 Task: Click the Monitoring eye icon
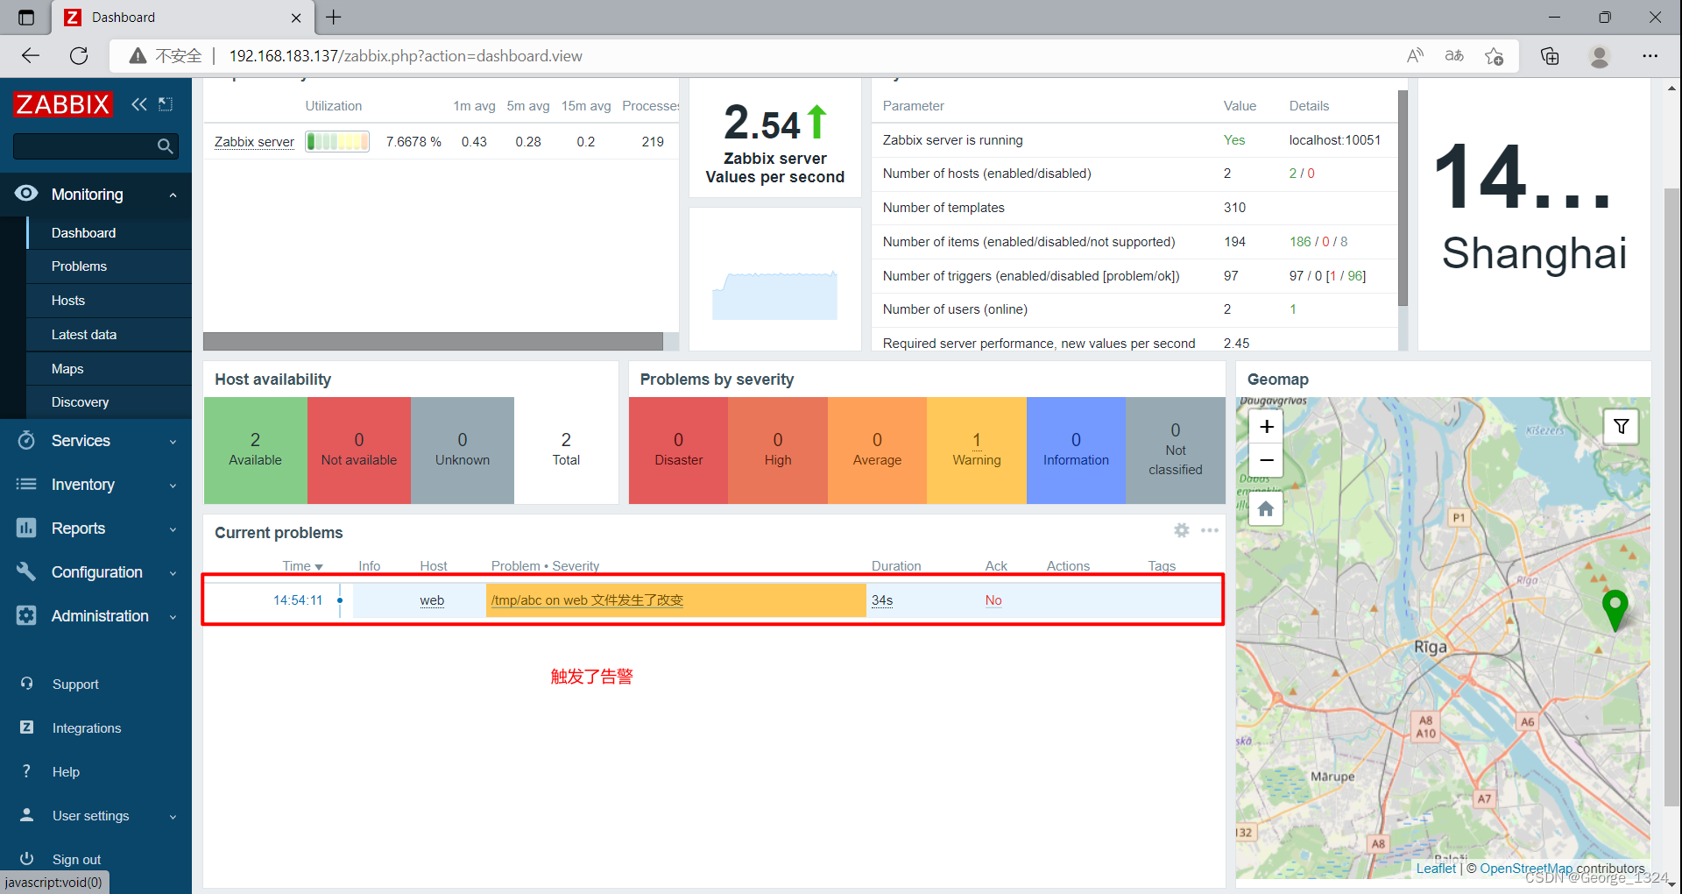tap(26, 194)
